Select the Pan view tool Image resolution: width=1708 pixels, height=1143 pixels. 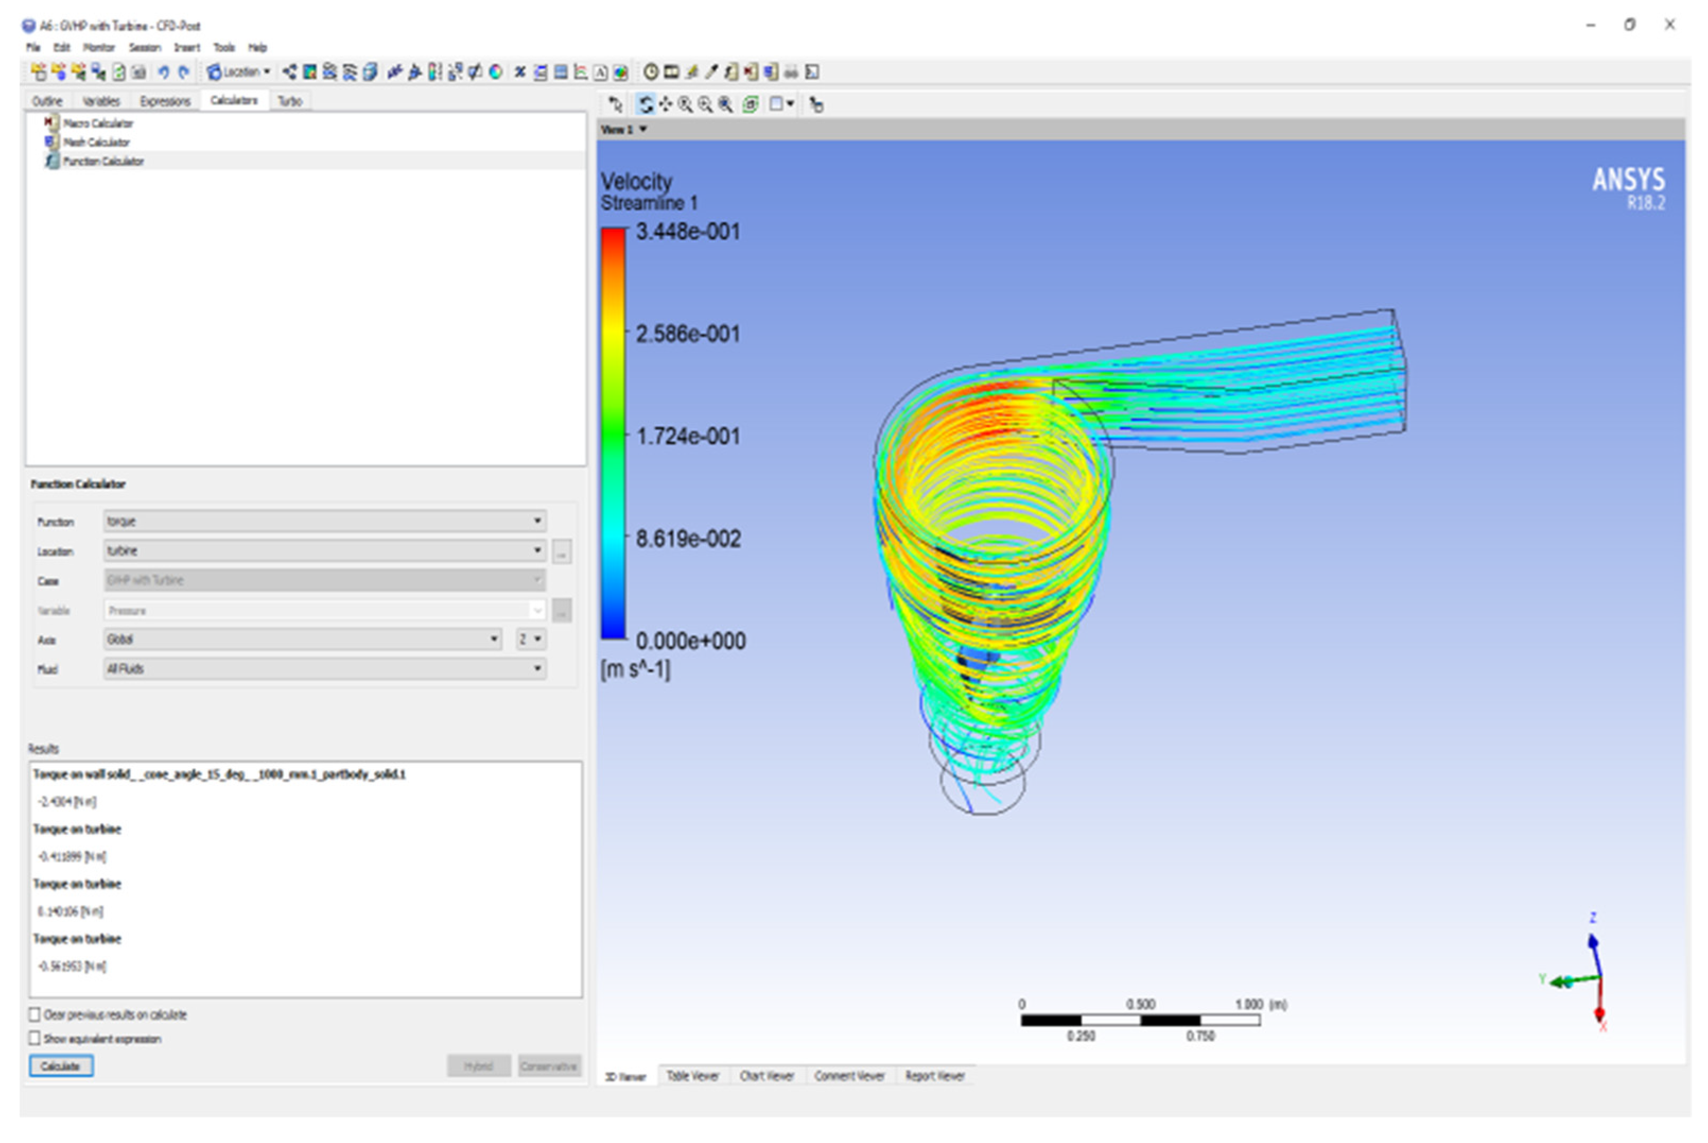point(665,105)
